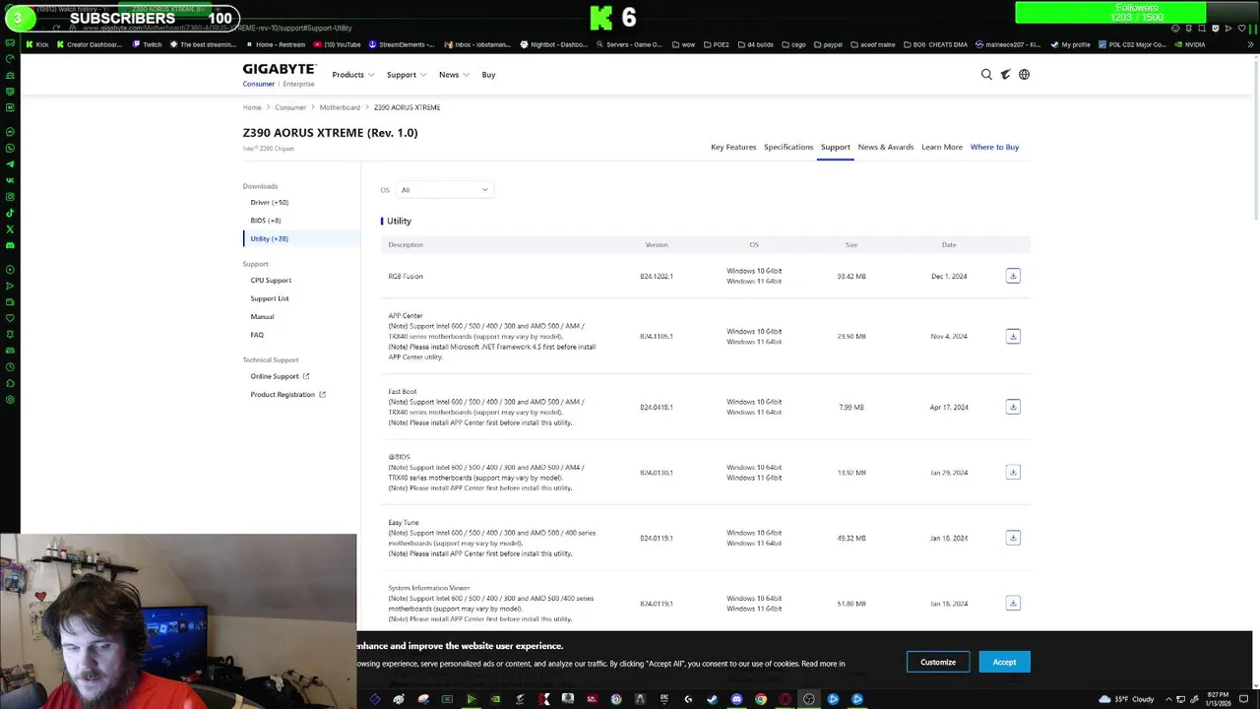The image size is (1260, 709).
Task: Switch to Key Features tab
Action: (x=733, y=147)
